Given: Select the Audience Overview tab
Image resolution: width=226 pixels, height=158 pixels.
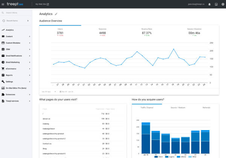Looking at the screenshot, I should 50,21.
